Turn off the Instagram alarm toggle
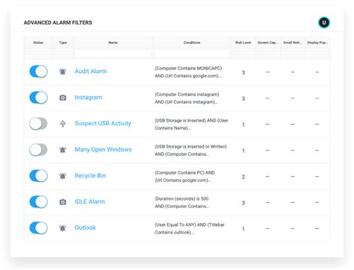This screenshot has height=270, width=354. click(38, 98)
